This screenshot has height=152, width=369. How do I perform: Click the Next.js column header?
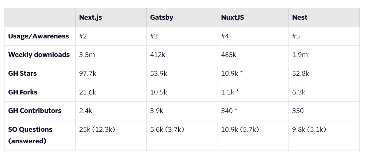tap(90, 17)
